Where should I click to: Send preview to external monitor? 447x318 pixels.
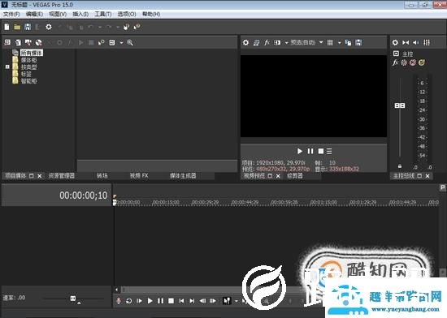[256, 43]
